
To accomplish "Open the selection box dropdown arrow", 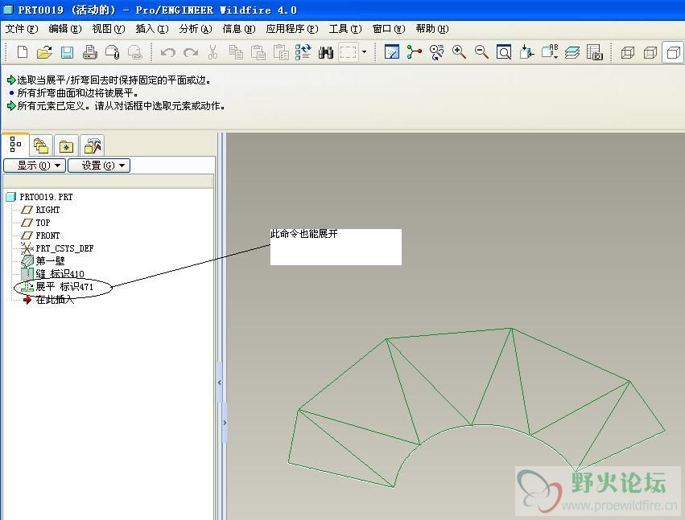I will [364, 53].
